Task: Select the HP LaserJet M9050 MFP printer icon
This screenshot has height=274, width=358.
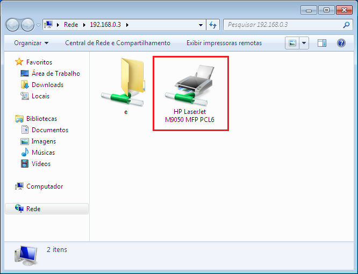Action: coord(189,85)
